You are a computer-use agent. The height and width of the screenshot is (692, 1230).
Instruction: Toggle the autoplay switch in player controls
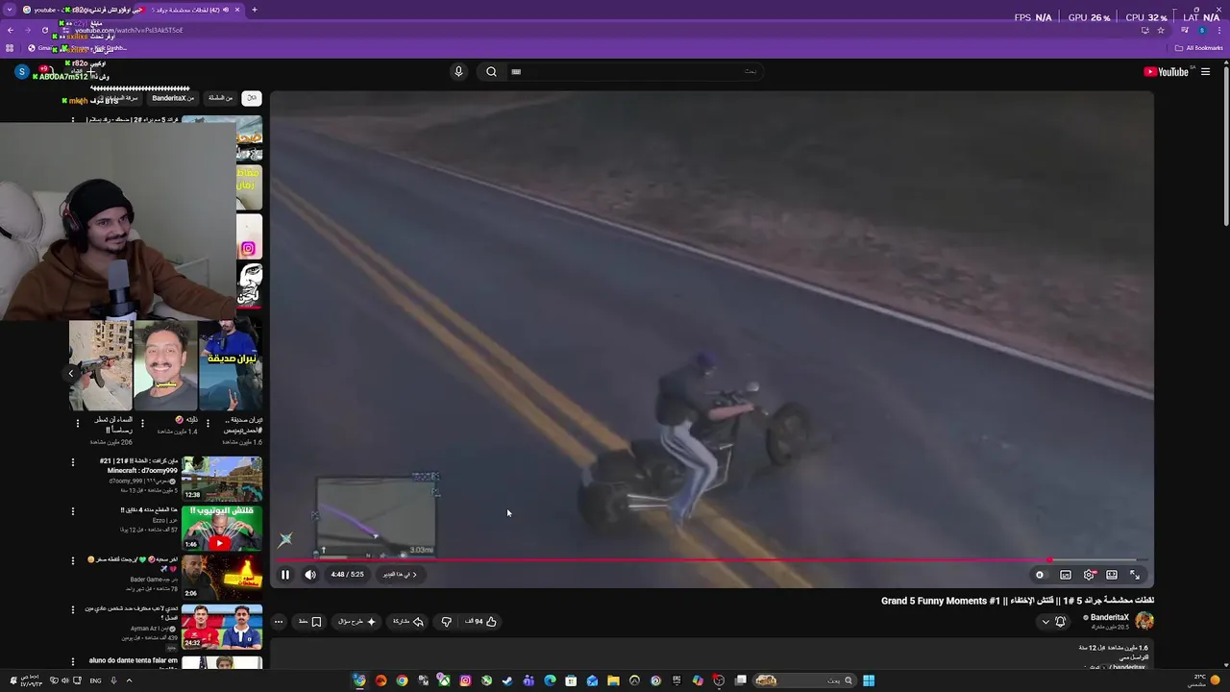1040,575
